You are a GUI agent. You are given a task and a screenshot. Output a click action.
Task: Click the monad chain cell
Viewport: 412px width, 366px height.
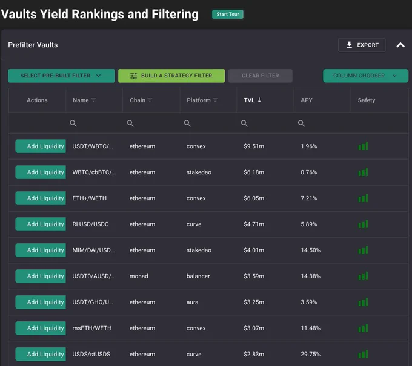(139, 276)
